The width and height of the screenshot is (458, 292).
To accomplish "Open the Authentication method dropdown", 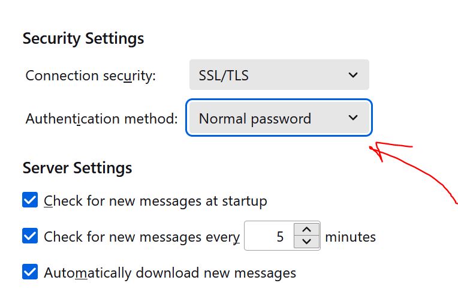I will pyautogui.click(x=279, y=118).
